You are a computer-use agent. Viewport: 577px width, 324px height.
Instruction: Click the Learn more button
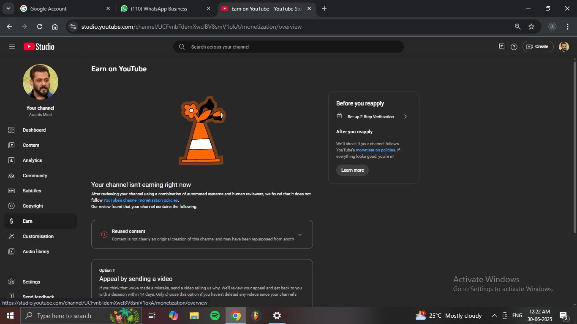pyautogui.click(x=352, y=170)
